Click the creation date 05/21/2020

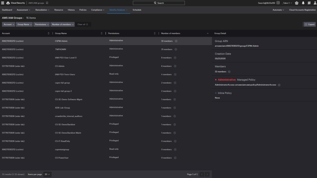[x=220, y=59]
